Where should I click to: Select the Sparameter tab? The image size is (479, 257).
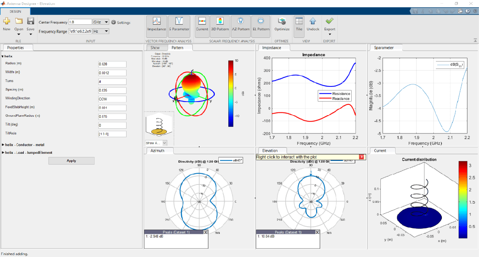pyautogui.click(x=384, y=48)
